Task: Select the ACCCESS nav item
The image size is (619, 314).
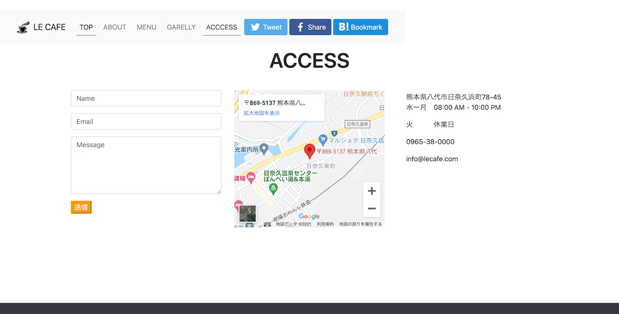Action: click(222, 27)
